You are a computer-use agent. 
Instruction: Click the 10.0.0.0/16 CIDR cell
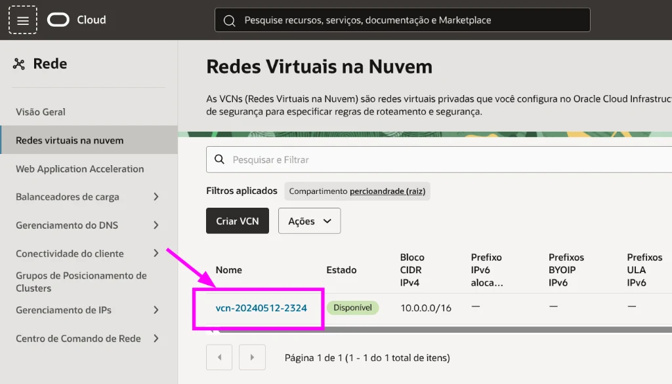click(425, 308)
